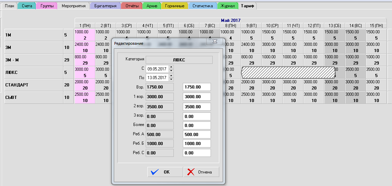Decrease the end date По with down arrow
392x186 pixels.
tap(171, 79)
